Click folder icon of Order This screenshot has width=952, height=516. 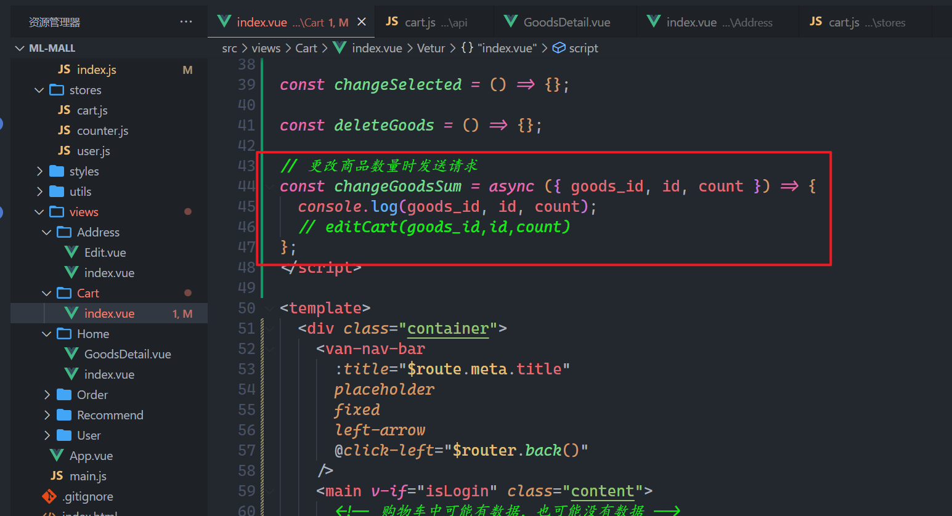[64, 395]
